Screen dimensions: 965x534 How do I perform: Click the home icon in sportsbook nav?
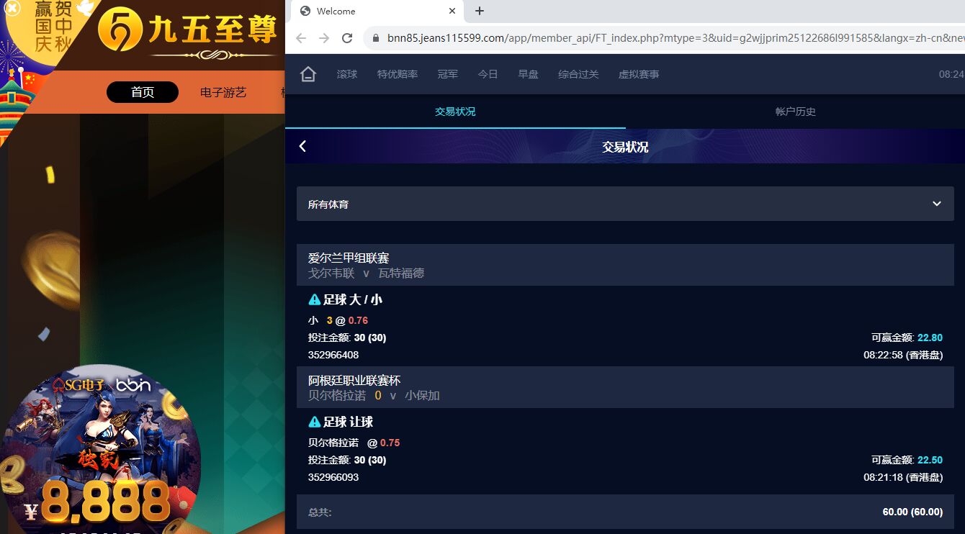pyautogui.click(x=308, y=74)
